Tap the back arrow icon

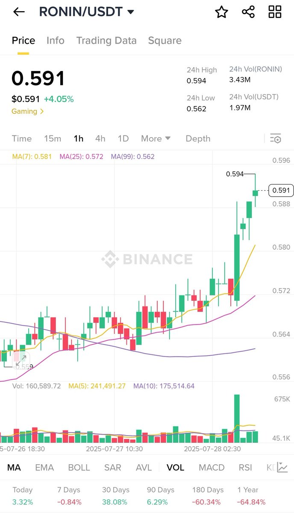coord(19,12)
